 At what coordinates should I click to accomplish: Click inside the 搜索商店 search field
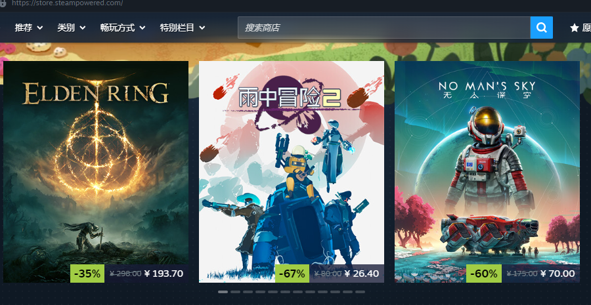coord(383,28)
